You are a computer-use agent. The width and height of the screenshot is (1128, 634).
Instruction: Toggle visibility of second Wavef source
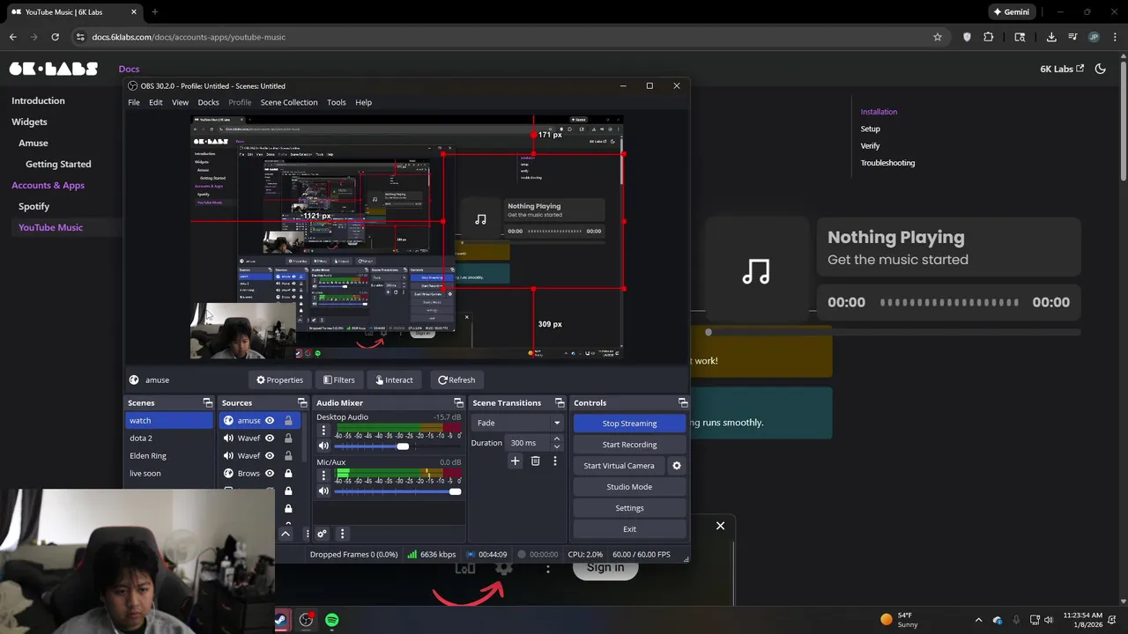(270, 455)
